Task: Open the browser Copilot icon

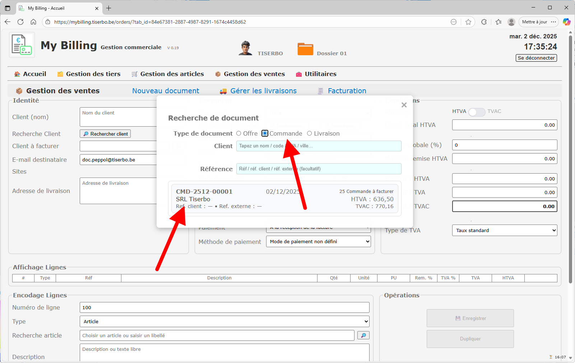Action: point(566,22)
